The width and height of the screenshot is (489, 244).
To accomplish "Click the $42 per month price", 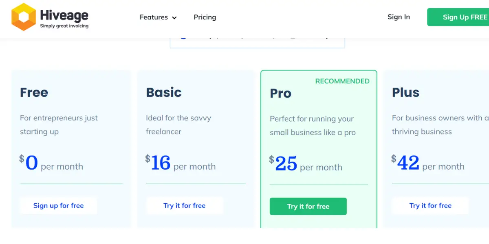I will click(428, 163).
